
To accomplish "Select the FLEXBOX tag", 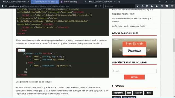I will coord(138,93).
